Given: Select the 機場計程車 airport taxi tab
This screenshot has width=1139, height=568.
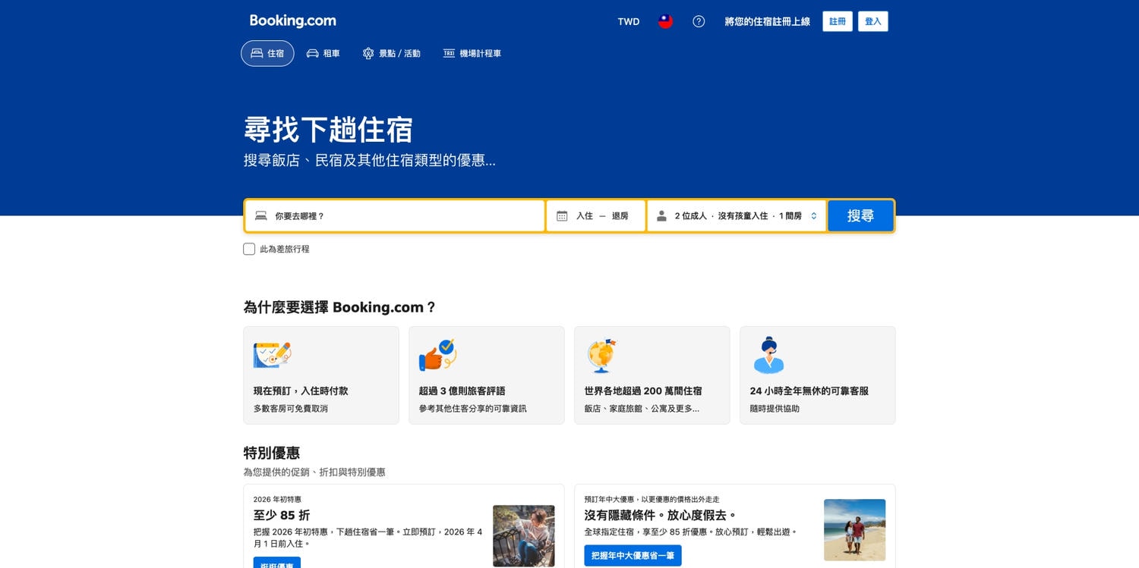Looking at the screenshot, I should pyautogui.click(x=472, y=53).
